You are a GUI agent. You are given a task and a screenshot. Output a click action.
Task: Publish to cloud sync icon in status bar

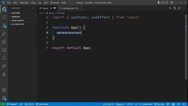coord(21,104)
